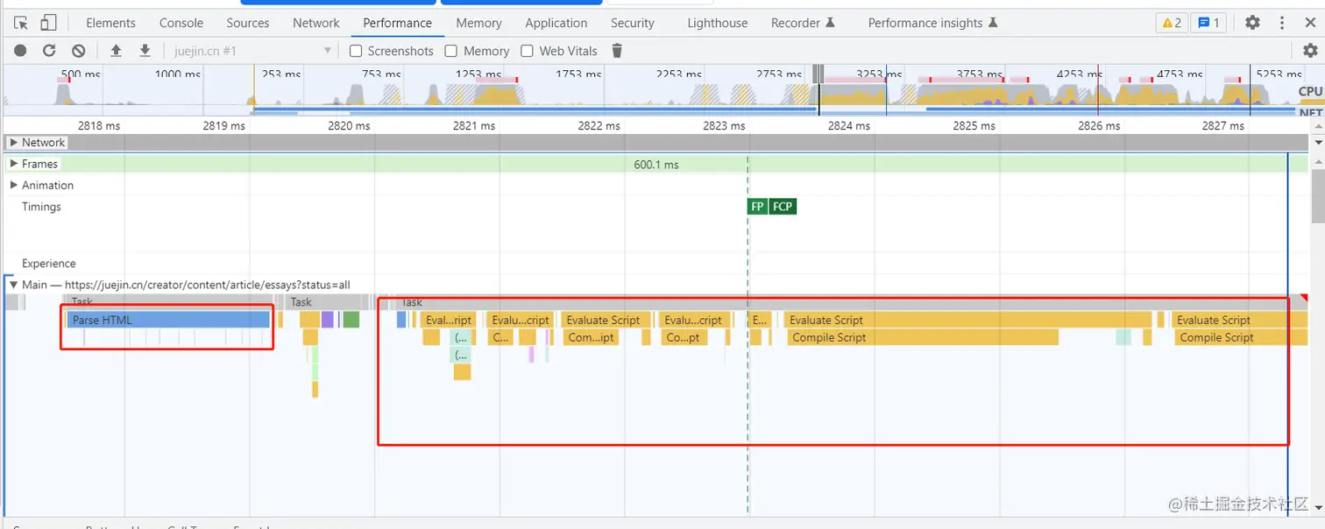Open the warnings counter badge
This screenshot has width=1325, height=529.
point(1172,23)
